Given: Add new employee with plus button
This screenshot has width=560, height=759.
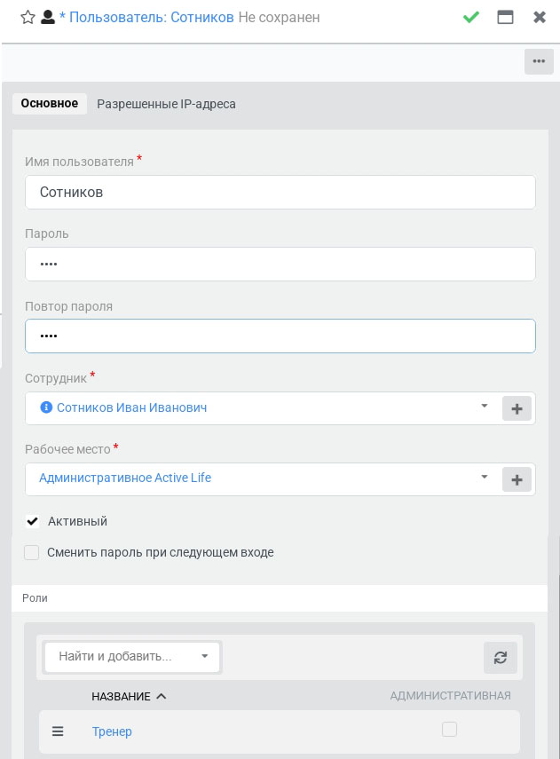Looking at the screenshot, I should [517, 408].
